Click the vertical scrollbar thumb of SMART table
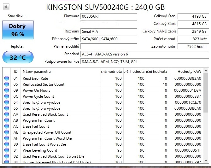 pos(206,93)
